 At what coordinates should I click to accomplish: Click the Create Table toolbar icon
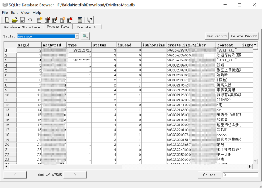[x=40, y=20]
